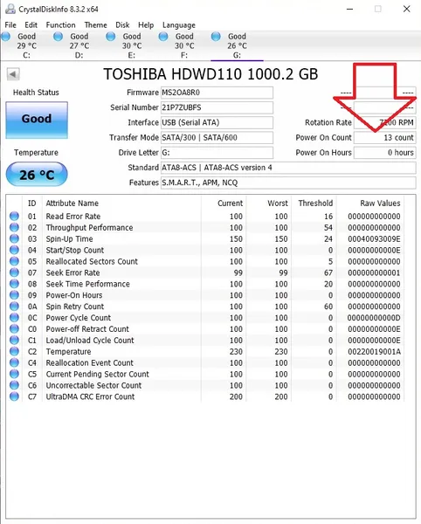
Task: Click the status orb for Seek Error Rate
Action: click(x=14, y=272)
